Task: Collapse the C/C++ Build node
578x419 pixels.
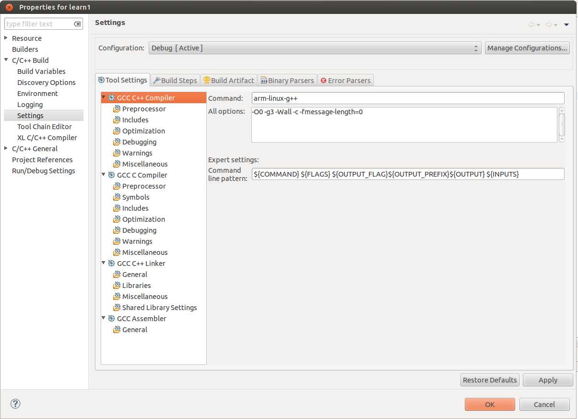Action: [x=6, y=60]
